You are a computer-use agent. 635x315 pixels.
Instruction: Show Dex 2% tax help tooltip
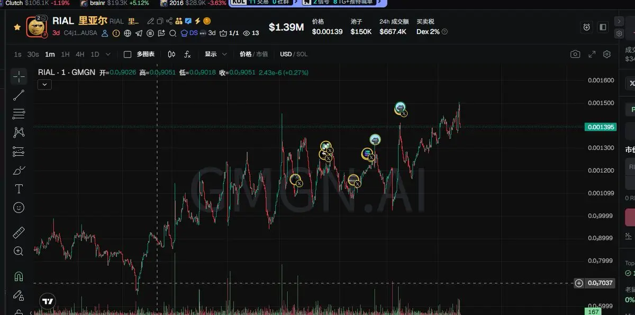coord(444,32)
